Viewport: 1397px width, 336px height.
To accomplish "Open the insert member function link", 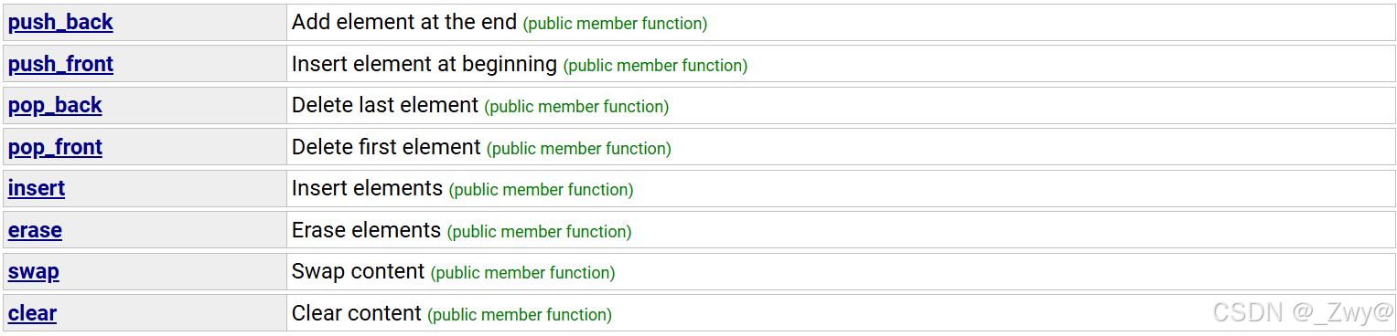I will coord(37,188).
